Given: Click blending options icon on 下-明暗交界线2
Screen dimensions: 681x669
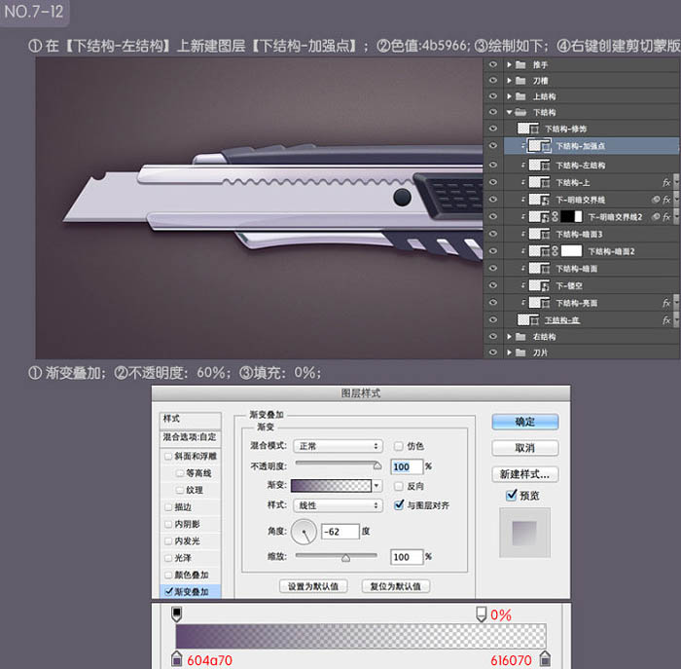Looking at the screenshot, I should 656,216.
